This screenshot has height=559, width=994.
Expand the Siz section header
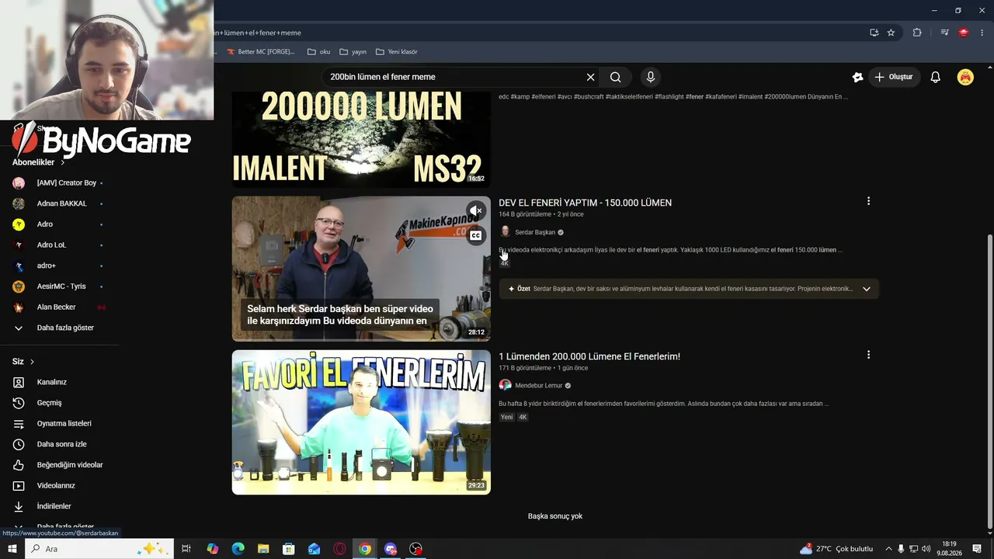coord(23,362)
